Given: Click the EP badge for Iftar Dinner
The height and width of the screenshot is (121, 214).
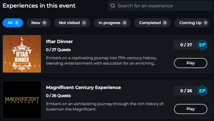Looking at the screenshot, I should pos(202,45).
